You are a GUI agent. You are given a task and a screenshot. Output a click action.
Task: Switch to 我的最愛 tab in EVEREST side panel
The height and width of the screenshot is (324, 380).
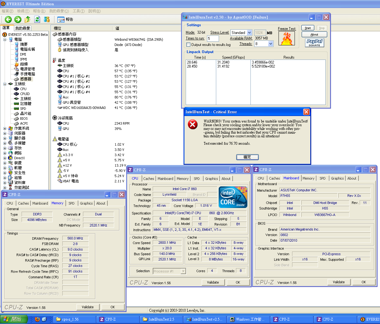[23, 28]
